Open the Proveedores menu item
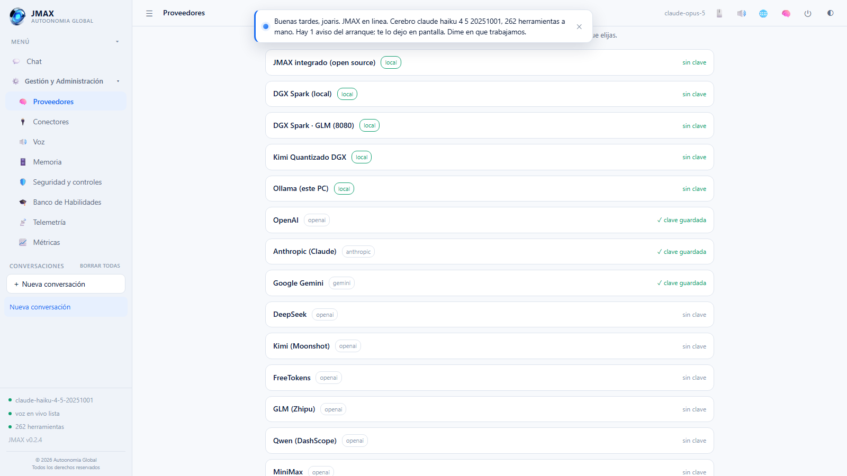 click(x=66, y=102)
